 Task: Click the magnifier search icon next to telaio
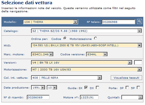point(139,22)
